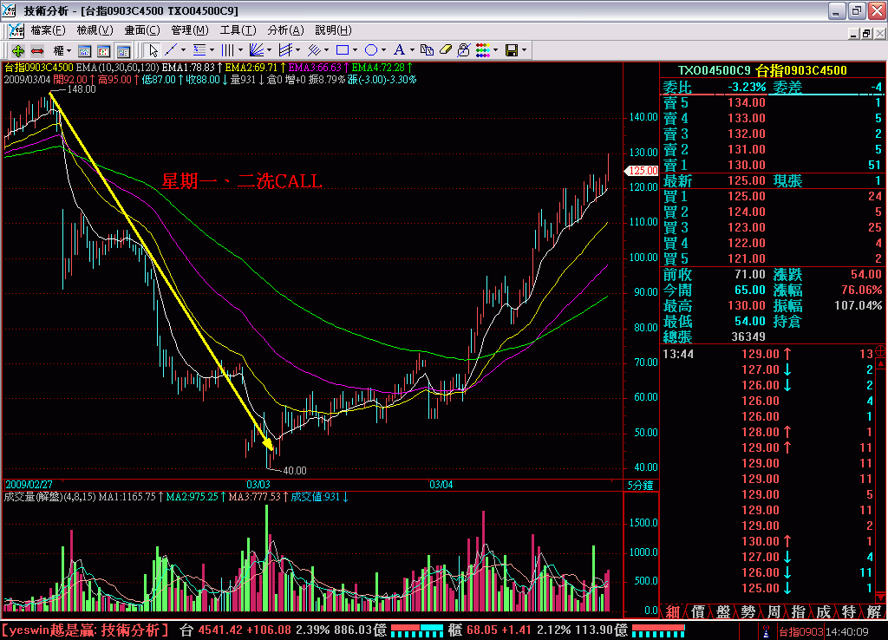The image size is (888, 640).
Task: Expand the circle tool dropdown arrow
Action: 383,50
